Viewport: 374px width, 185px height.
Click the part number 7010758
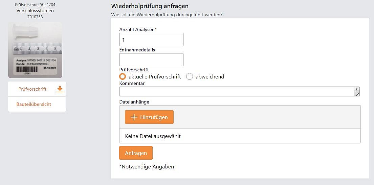35,17
